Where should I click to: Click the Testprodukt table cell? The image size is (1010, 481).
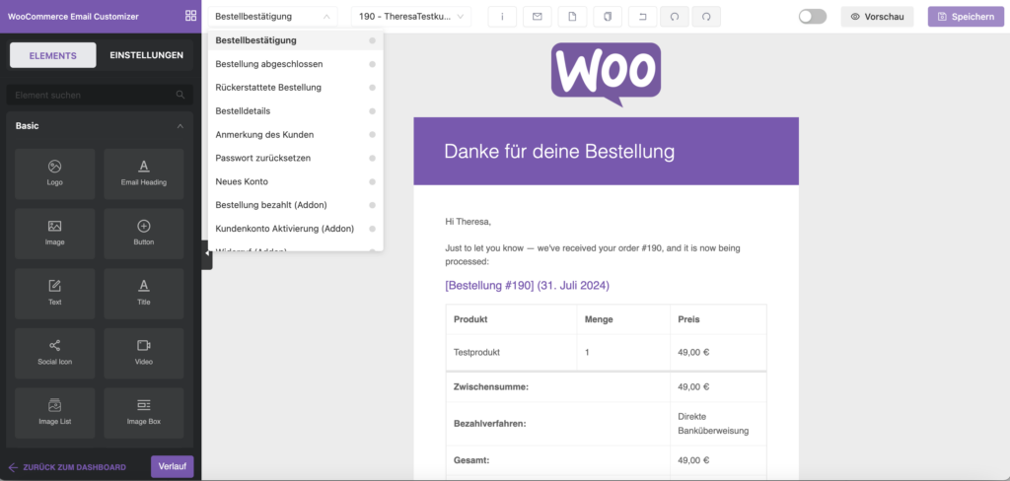coord(512,352)
